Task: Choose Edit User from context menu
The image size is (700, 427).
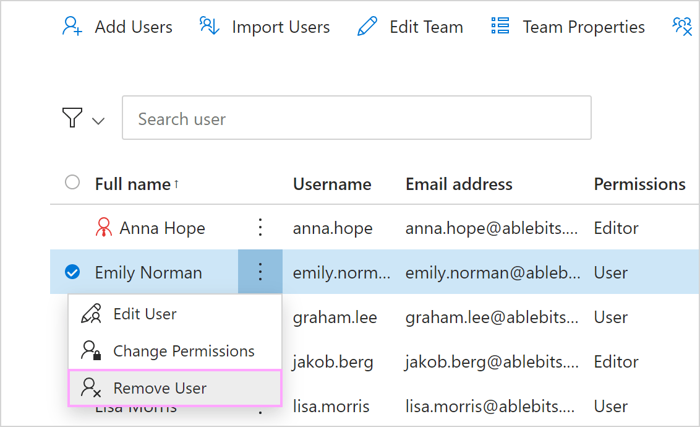Action: click(175, 314)
